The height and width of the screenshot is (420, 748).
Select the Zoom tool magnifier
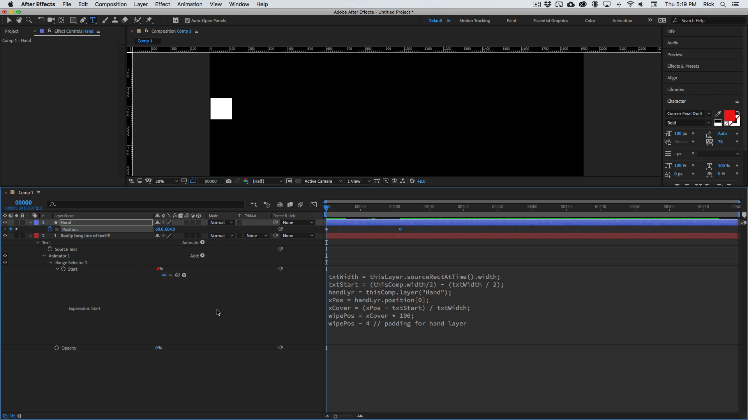[x=28, y=20]
